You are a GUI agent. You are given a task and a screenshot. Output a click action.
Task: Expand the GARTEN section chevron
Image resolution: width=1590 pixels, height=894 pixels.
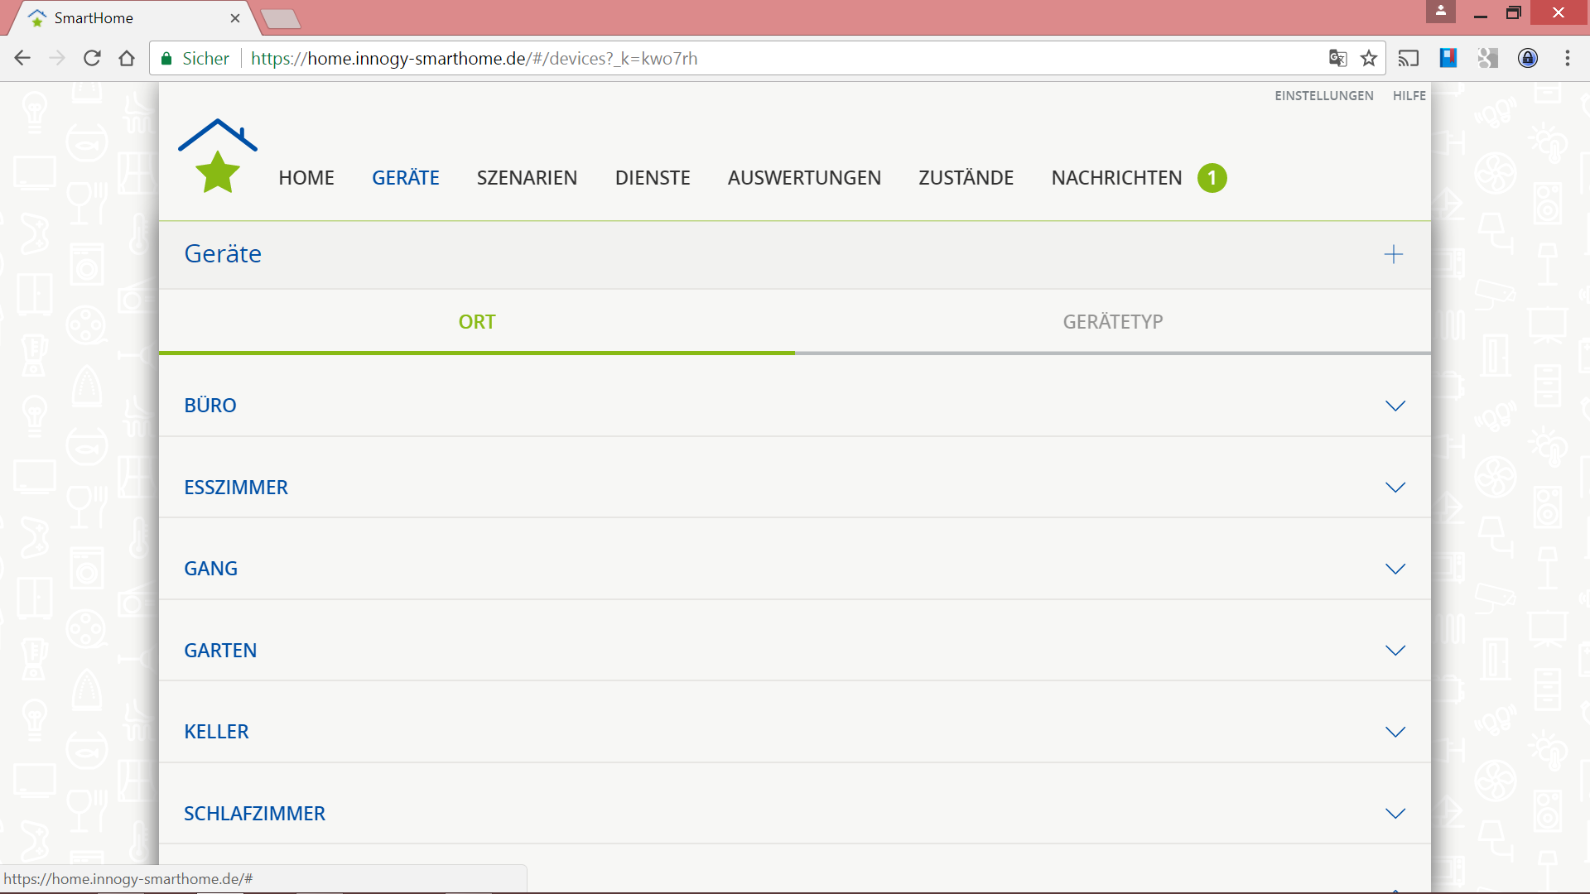tap(1395, 651)
